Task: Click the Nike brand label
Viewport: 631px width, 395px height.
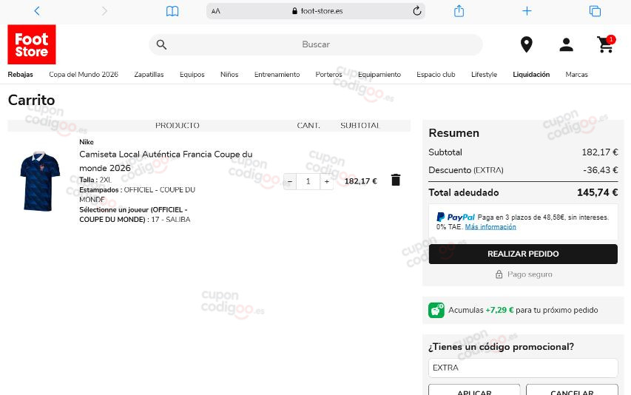Action: tap(87, 142)
